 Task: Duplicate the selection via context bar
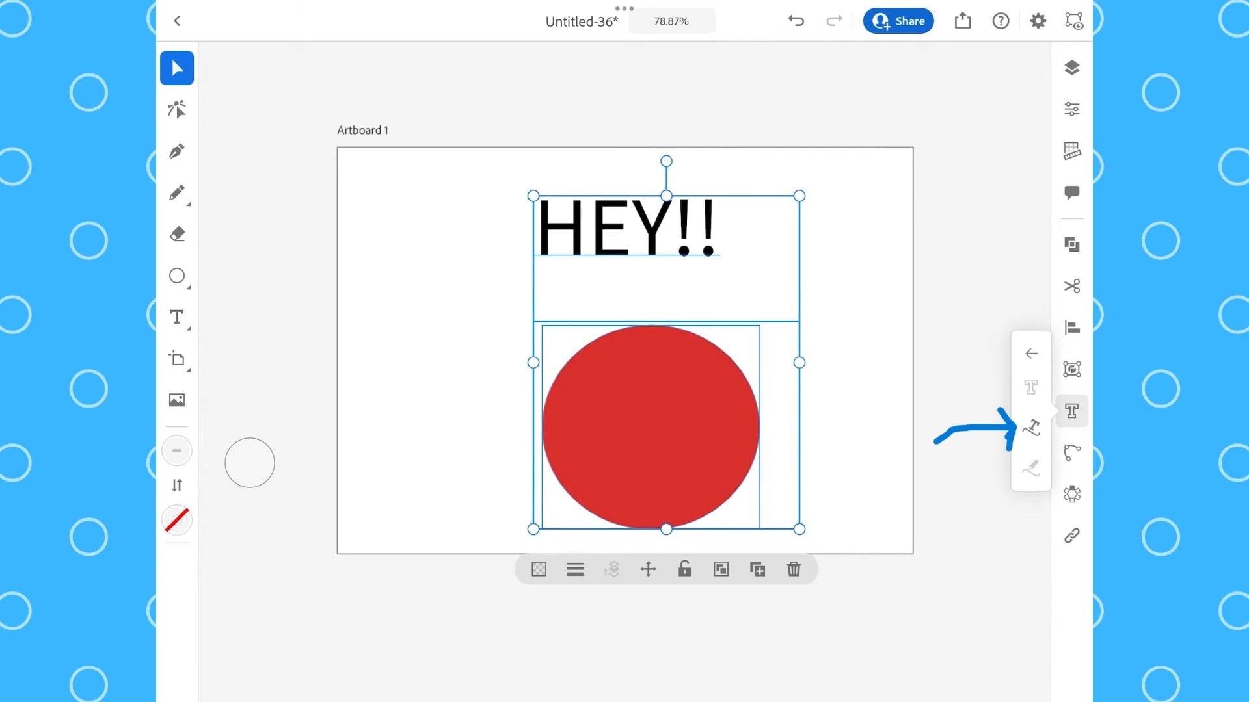[x=758, y=569]
